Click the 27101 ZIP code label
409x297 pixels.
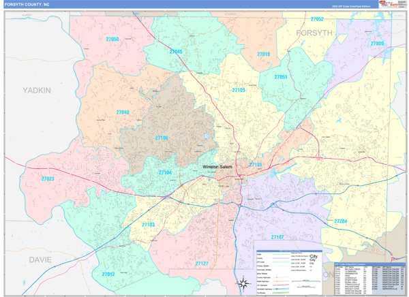tap(256, 165)
